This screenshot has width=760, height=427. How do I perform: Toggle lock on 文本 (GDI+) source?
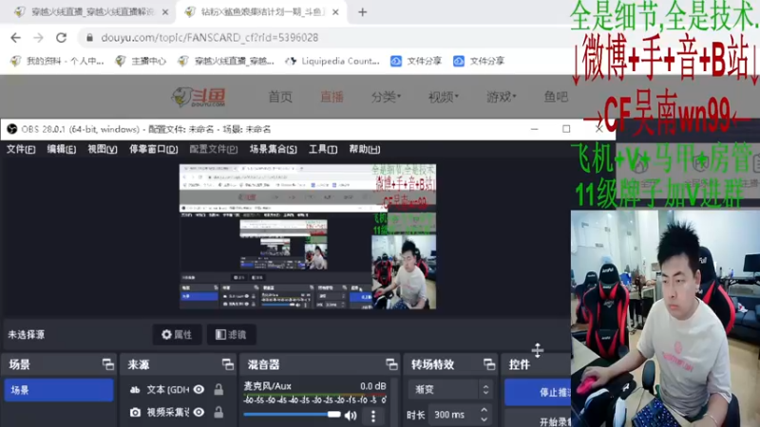click(218, 390)
